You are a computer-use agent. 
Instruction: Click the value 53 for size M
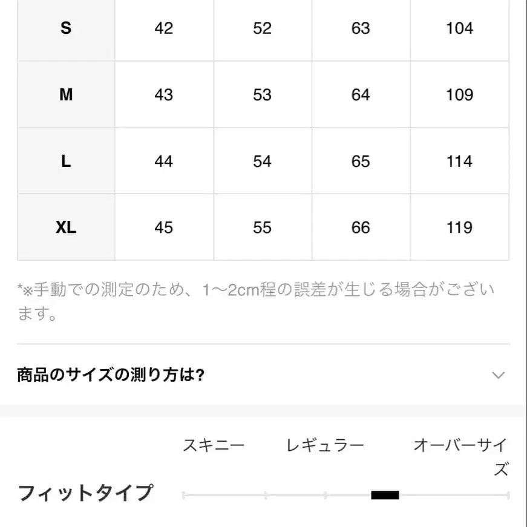point(262,94)
